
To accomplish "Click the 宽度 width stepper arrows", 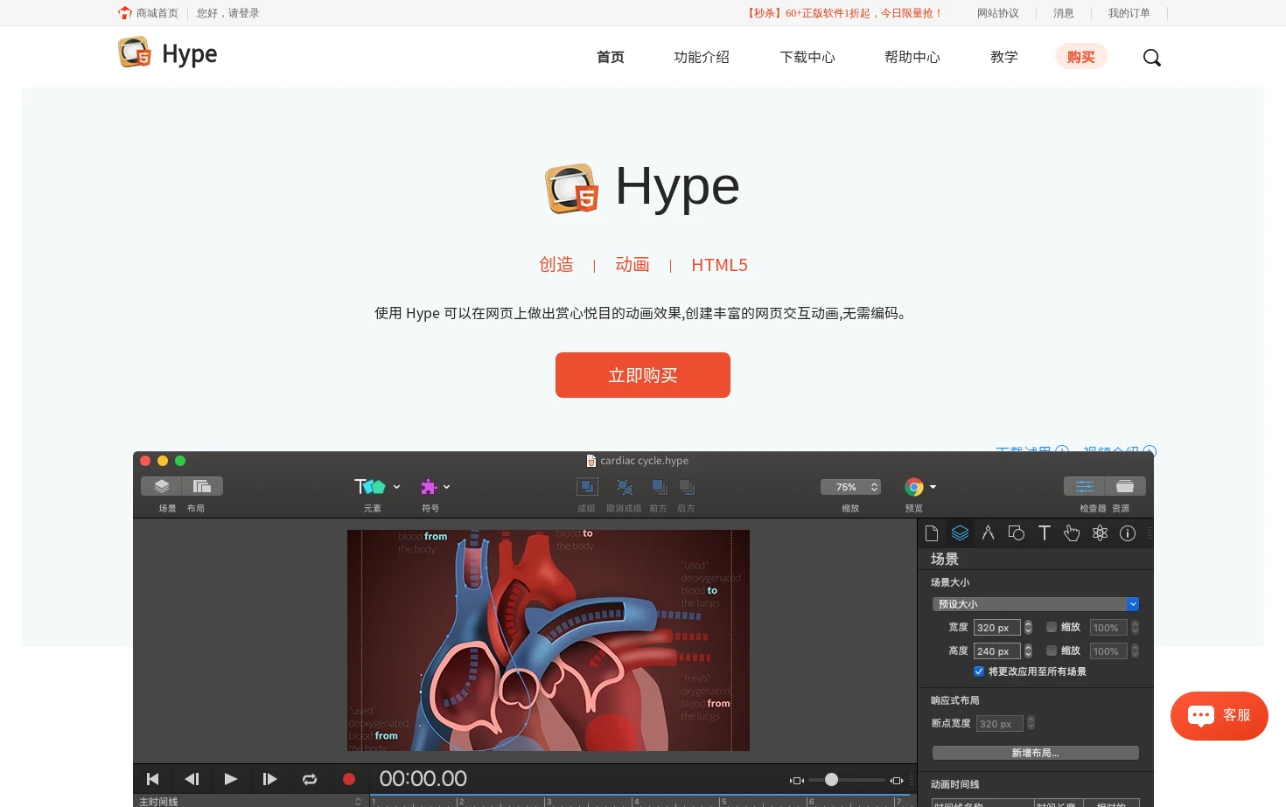I will [x=1028, y=627].
